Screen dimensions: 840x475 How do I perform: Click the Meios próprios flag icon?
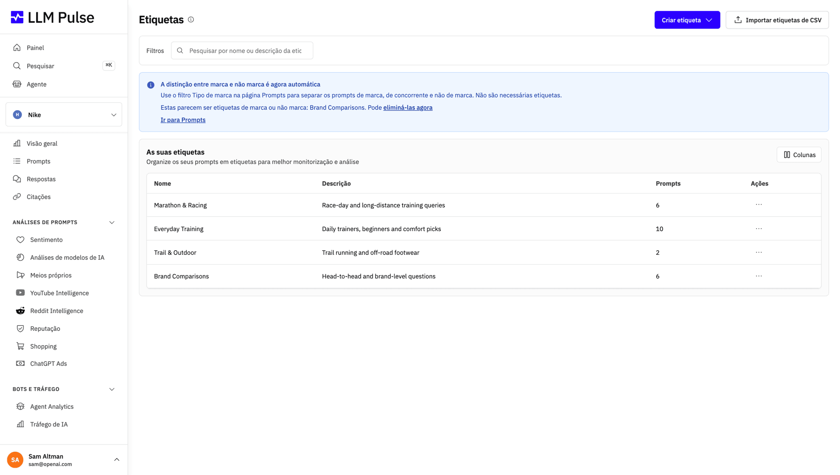(x=20, y=275)
